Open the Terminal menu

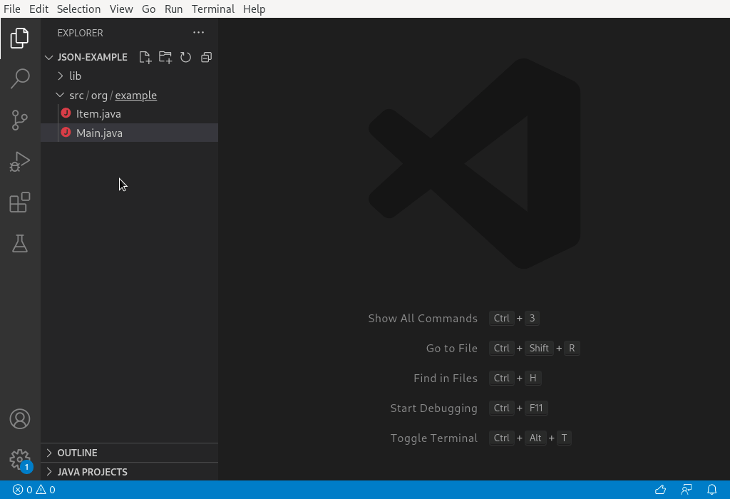tap(213, 9)
